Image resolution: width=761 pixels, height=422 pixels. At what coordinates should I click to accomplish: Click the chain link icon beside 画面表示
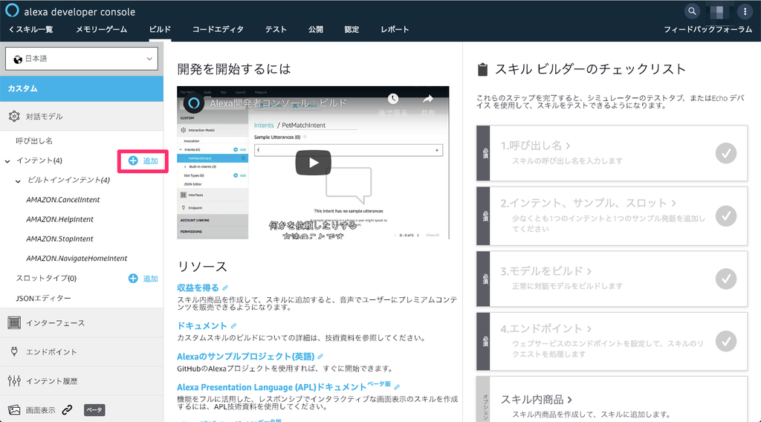pos(67,410)
